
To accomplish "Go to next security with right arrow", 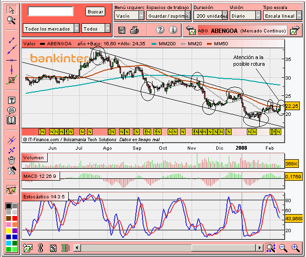I will pyautogui.click(x=295, y=30).
